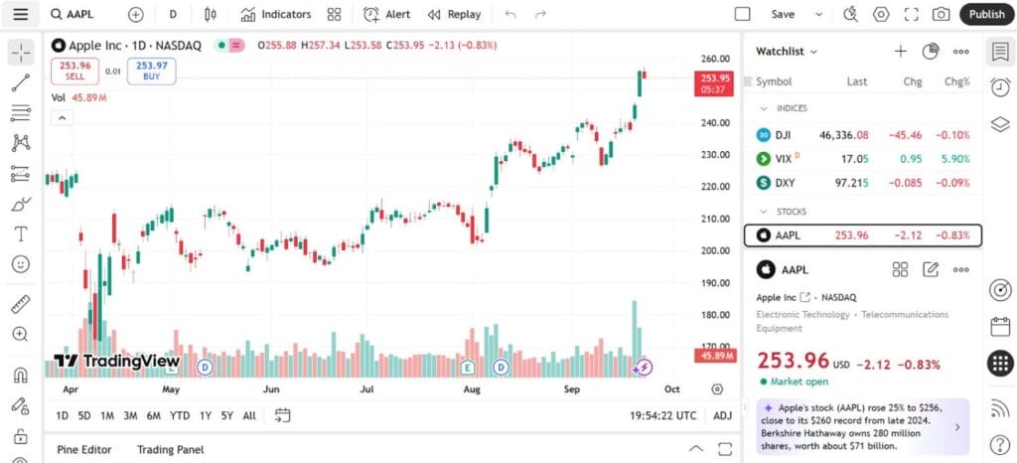This screenshot has width=1017, height=463.
Task: Click the Publish button
Action: pyautogui.click(x=986, y=14)
